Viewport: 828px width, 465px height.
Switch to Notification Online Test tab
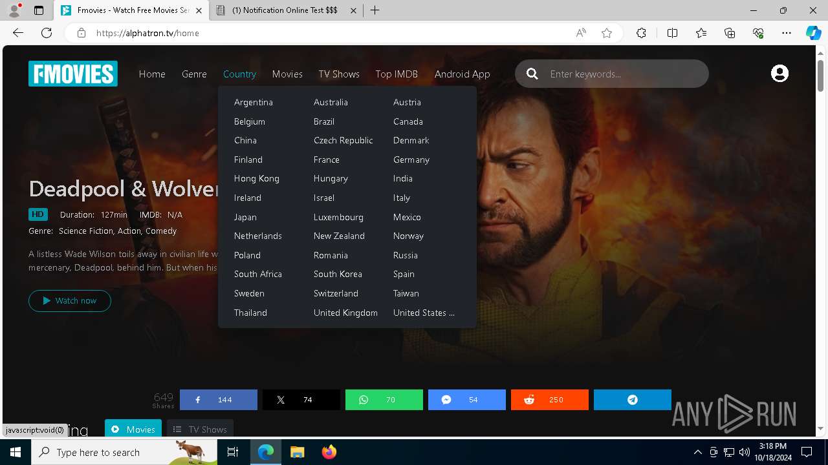287,10
